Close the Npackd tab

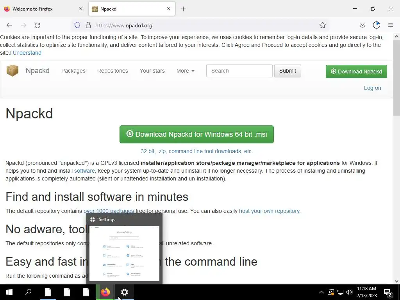[169, 9]
